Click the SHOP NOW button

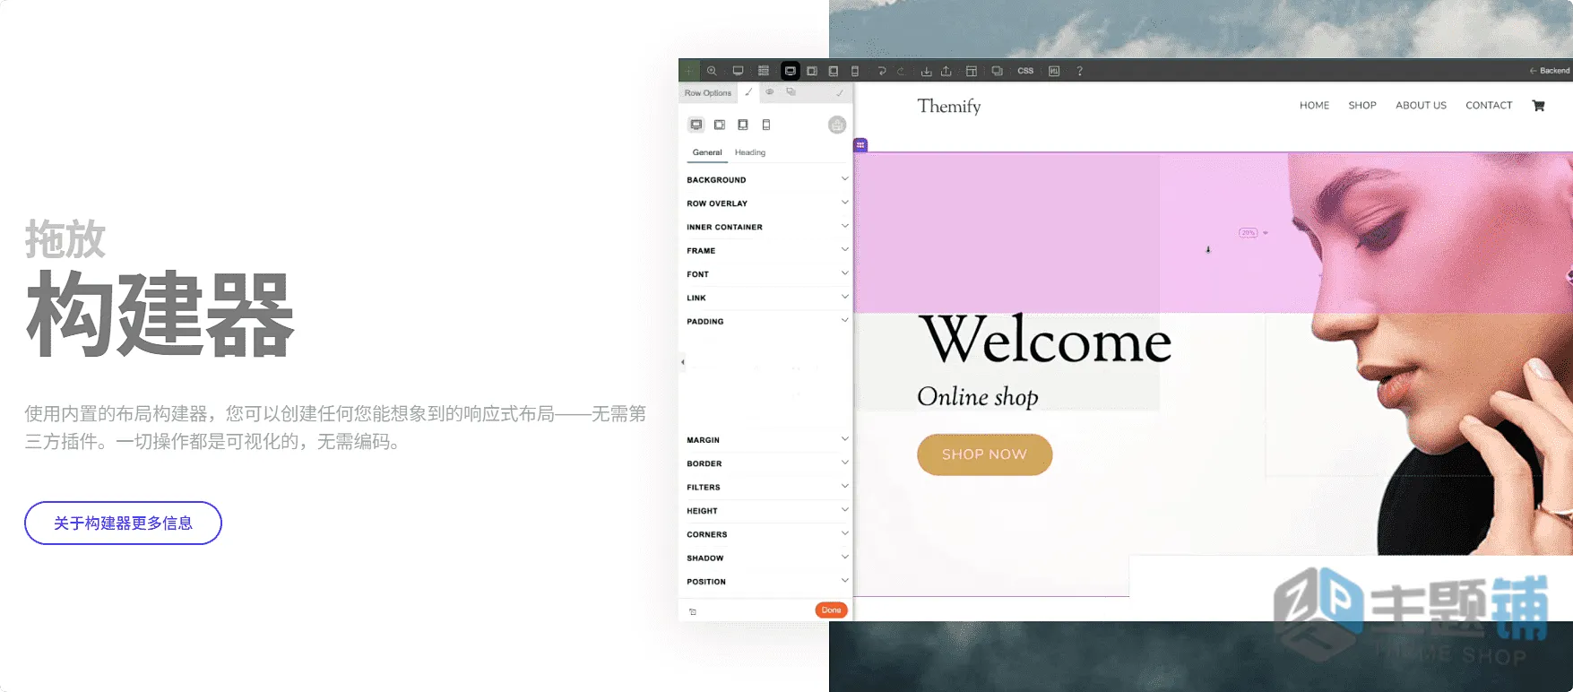[x=984, y=454]
